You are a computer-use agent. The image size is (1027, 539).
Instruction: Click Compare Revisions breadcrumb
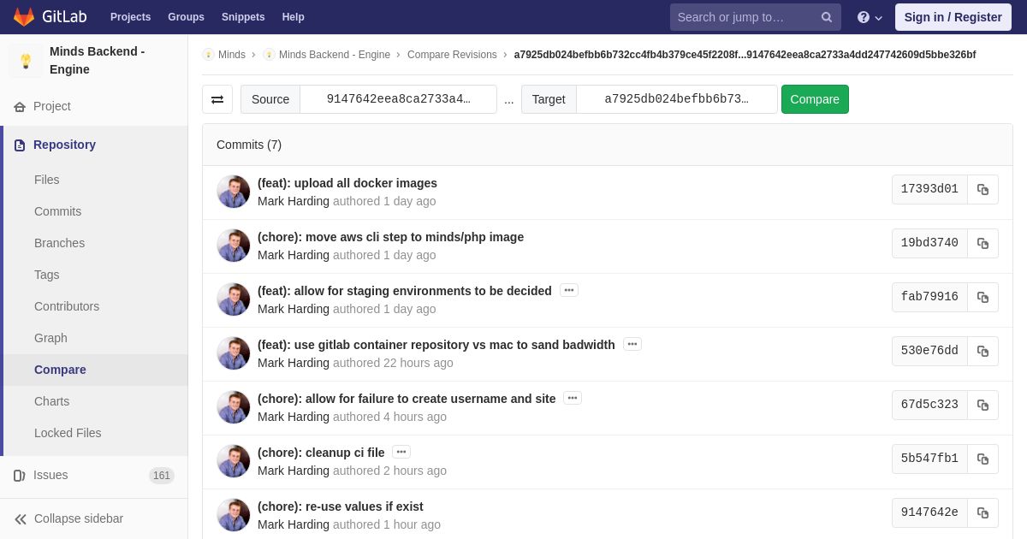pyautogui.click(x=452, y=55)
